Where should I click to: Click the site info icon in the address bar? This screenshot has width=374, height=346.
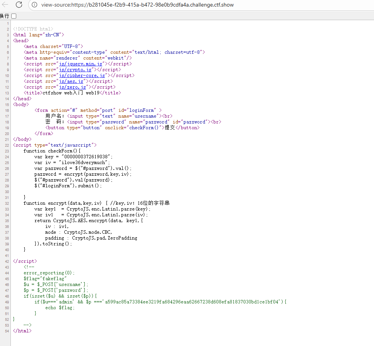click(x=34, y=5)
